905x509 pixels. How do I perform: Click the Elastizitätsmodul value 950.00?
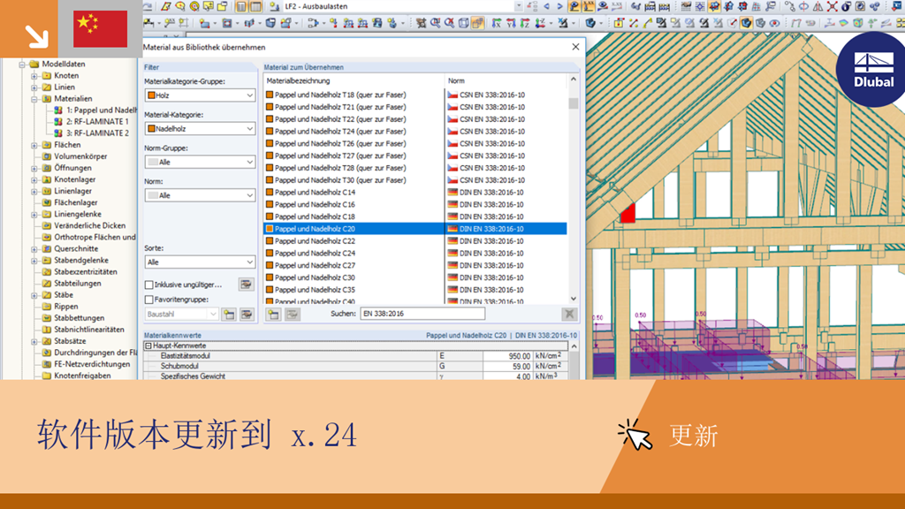point(518,356)
